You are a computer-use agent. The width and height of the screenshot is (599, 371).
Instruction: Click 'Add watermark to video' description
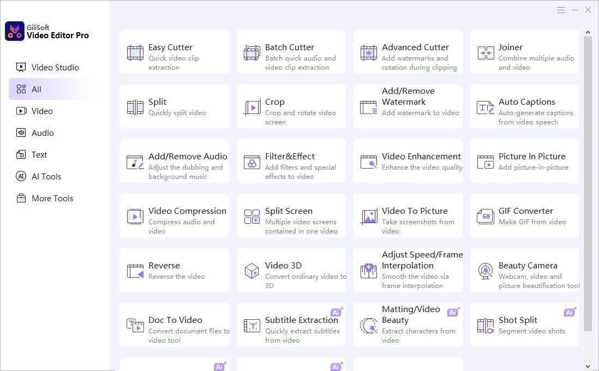coord(420,113)
